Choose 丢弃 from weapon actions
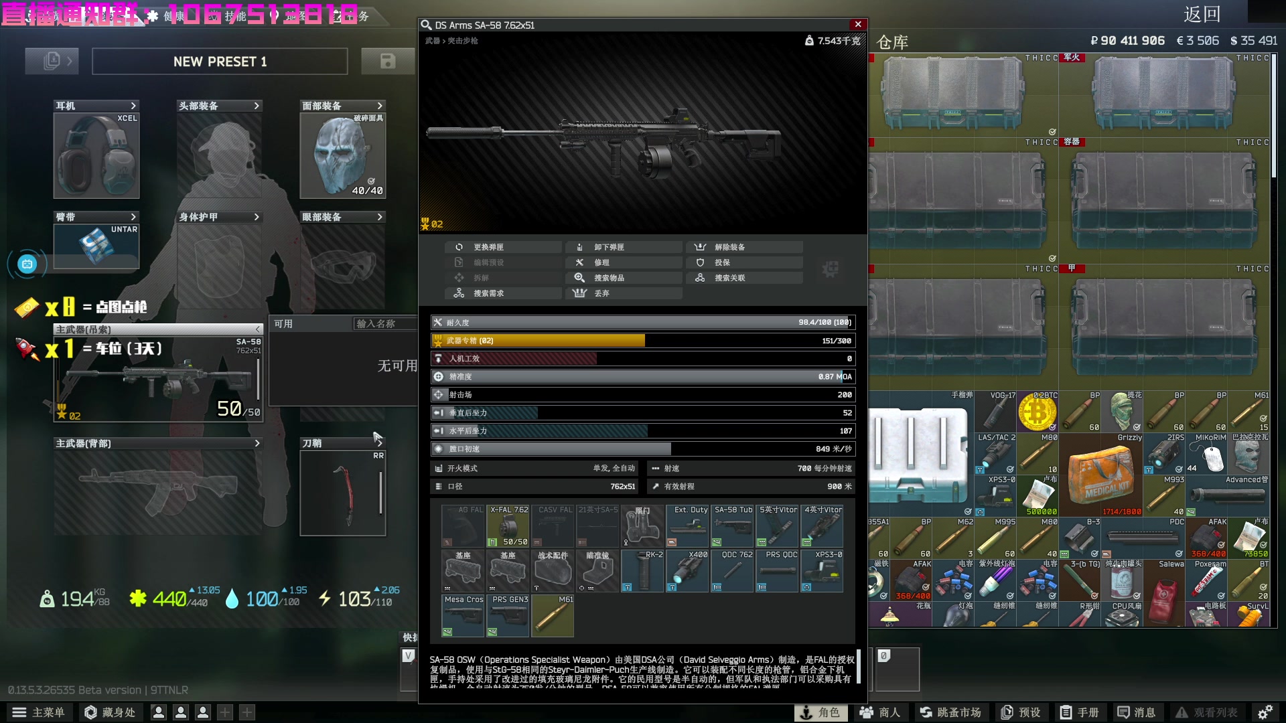Image resolution: width=1286 pixels, height=723 pixels. click(x=624, y=293)
